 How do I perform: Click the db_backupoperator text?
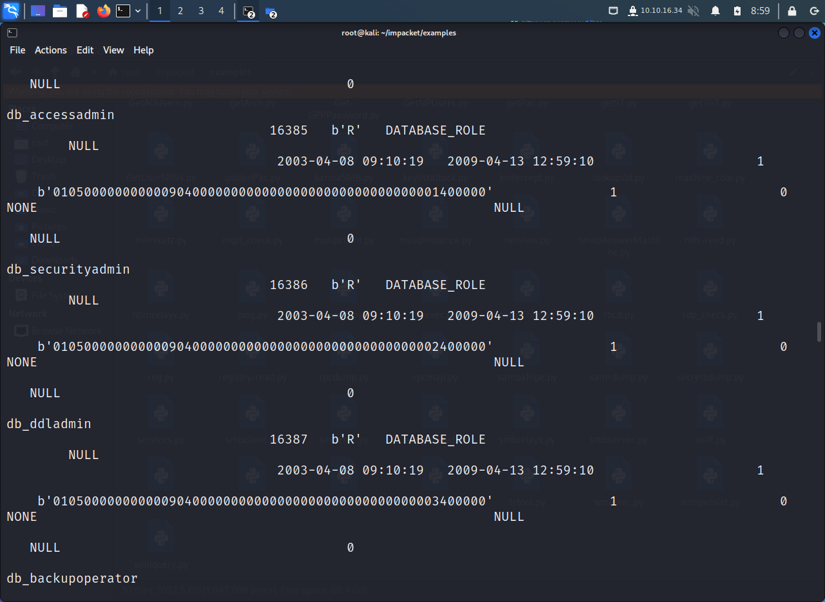click(x=72, y=579)
